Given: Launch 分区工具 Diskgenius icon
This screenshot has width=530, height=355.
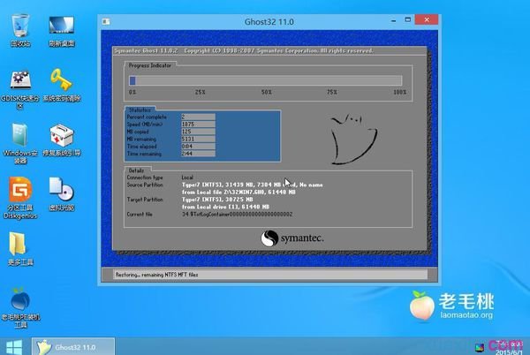Looking at the screenshot, I should tap(20, 198).
